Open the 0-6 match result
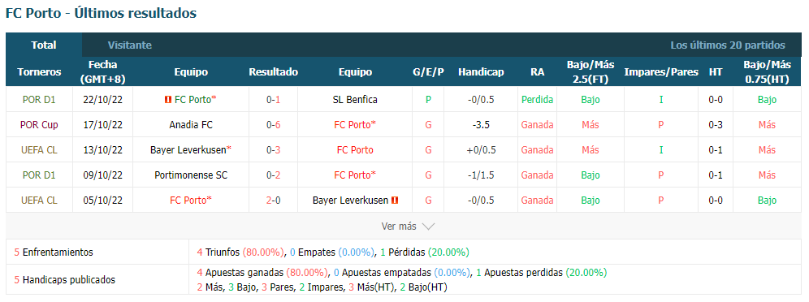809x302 pixels. click(274, 125)
